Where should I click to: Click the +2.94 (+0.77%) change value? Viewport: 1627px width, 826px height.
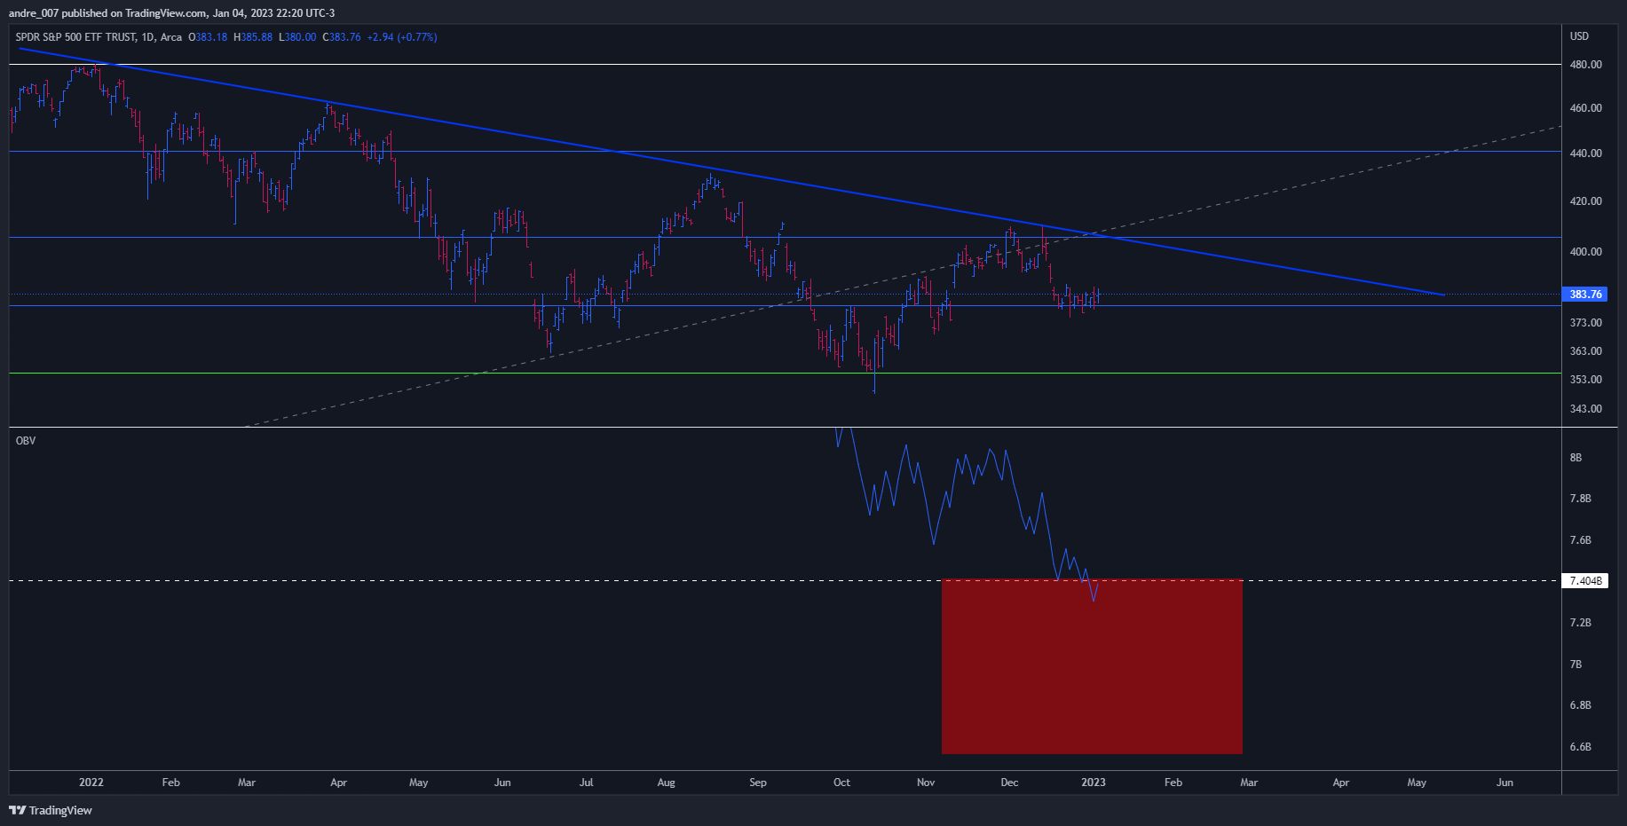pos(402,37)
